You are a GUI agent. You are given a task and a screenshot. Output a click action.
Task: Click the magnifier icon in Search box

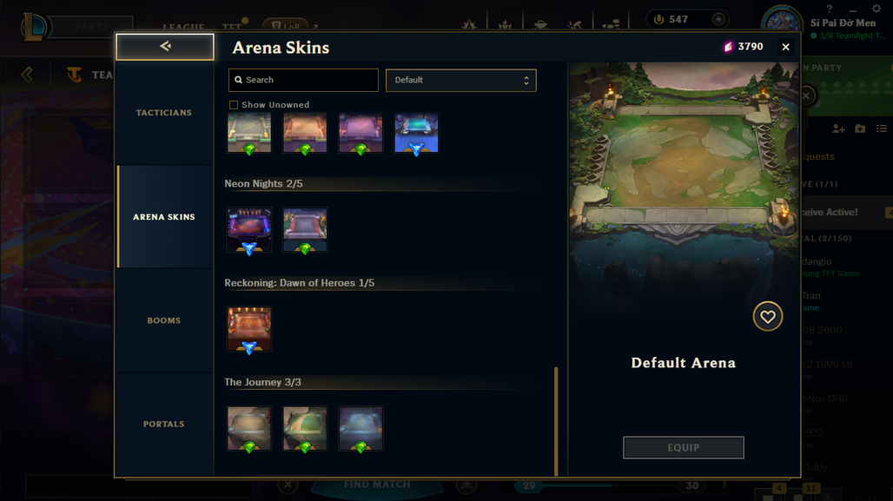tap(239, 80)
